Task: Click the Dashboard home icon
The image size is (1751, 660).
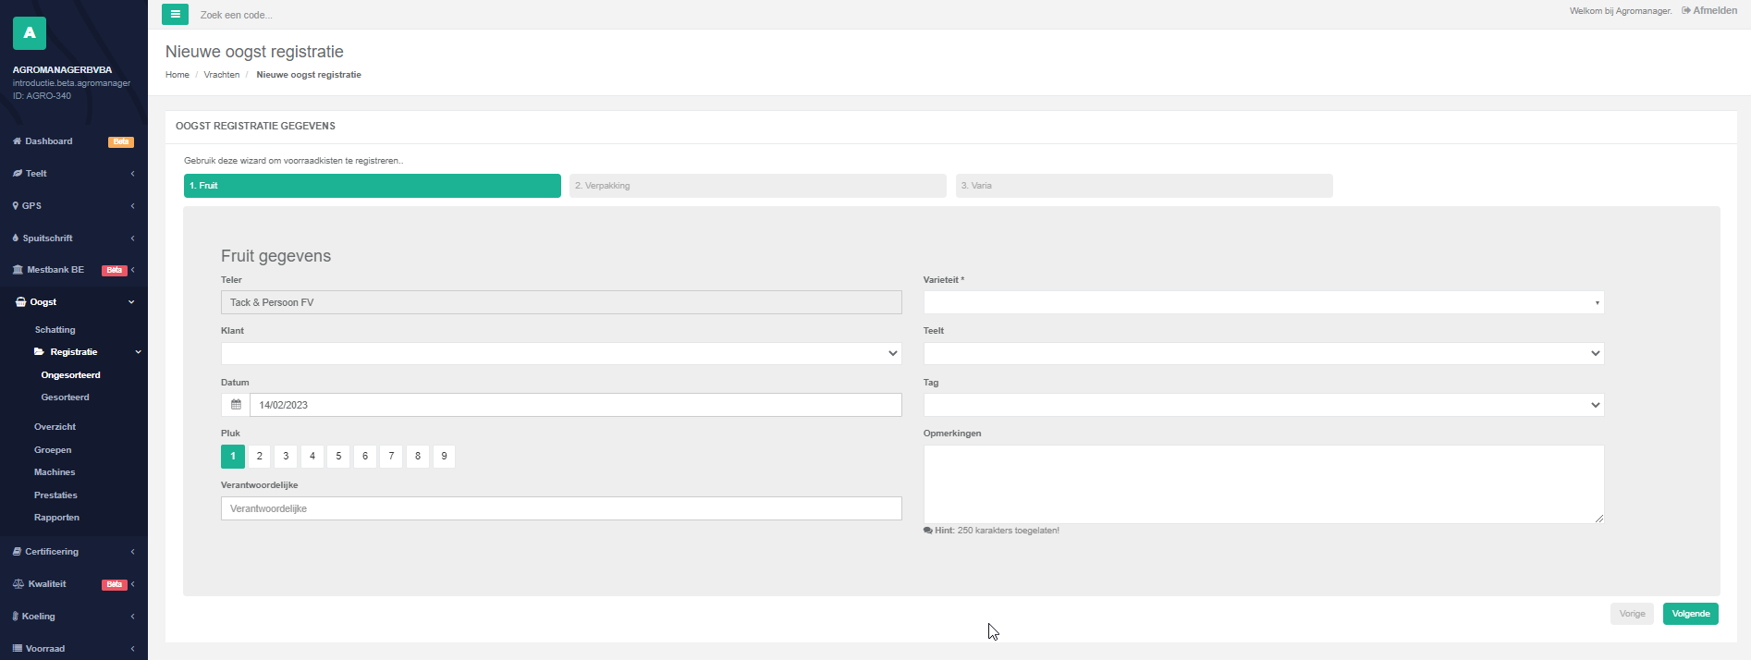Action: point(17,141)
